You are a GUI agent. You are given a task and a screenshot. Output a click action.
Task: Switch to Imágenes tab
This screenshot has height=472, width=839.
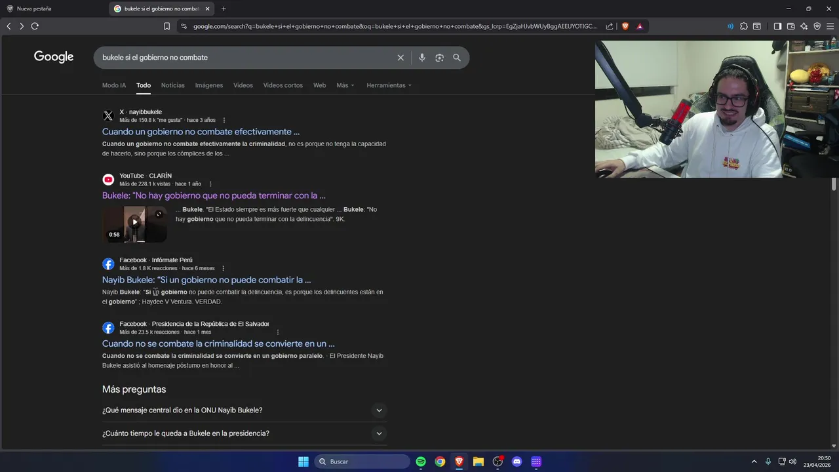pos(209,85)
